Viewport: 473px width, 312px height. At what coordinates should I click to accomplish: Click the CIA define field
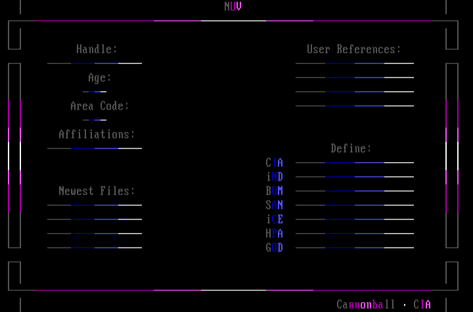[355, 162]
